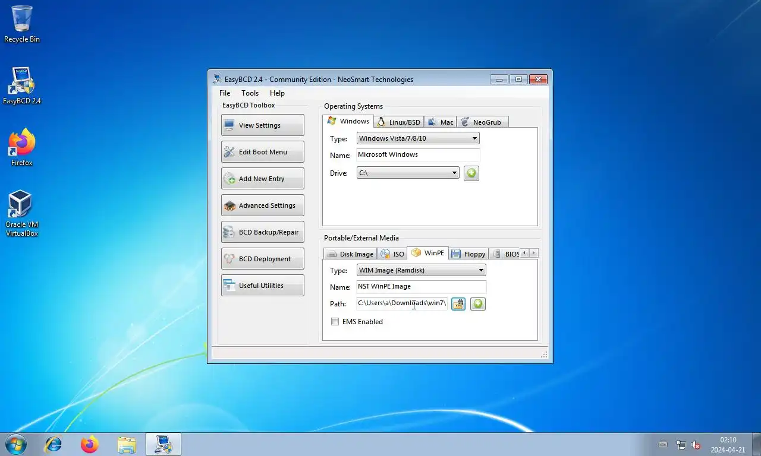Click green add entry icon next to Drive

click(471, 173)
